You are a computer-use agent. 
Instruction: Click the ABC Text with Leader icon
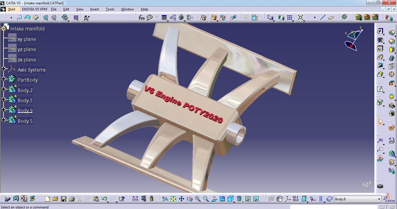(380, 141)
